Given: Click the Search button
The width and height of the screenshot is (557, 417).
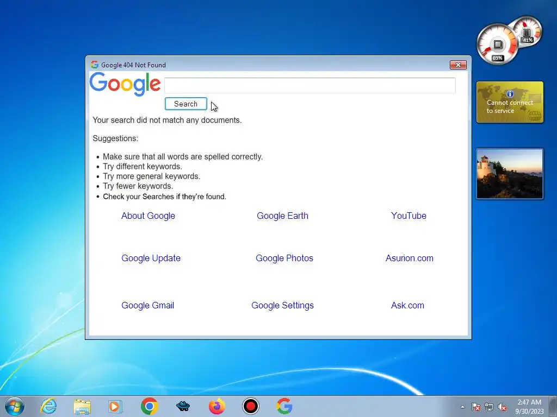Looking at the screenshot, I should click(x=186, y=104).
